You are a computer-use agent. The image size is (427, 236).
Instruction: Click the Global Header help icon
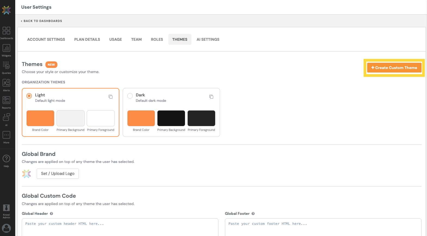(51, 214)
